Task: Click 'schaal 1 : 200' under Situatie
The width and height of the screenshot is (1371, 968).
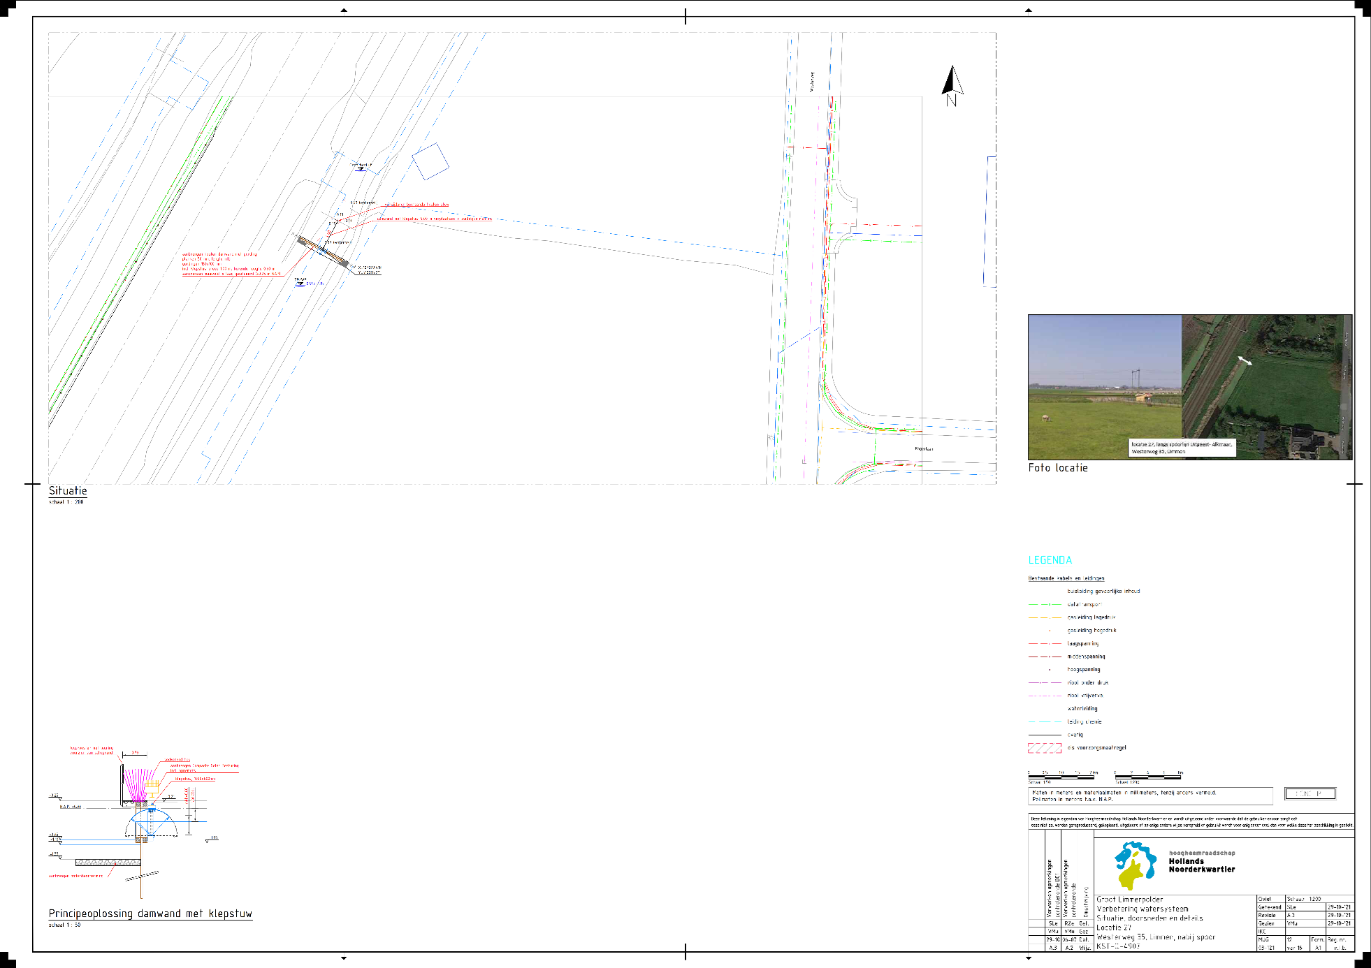Action: click(66, 502)
